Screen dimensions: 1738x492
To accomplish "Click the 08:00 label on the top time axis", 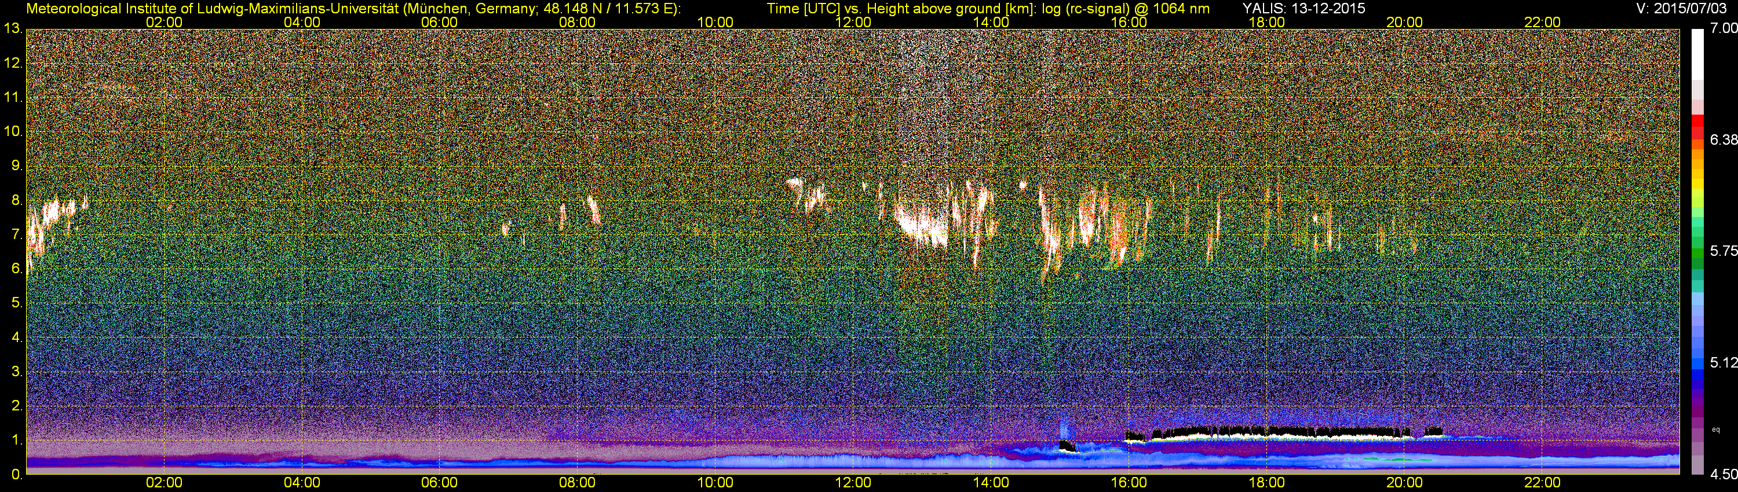I will click(578, 22).
